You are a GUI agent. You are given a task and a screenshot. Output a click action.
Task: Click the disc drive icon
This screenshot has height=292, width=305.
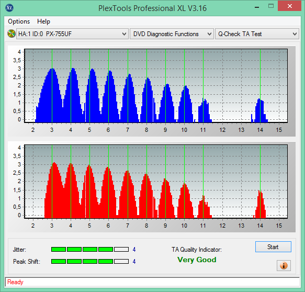(12, 33)
